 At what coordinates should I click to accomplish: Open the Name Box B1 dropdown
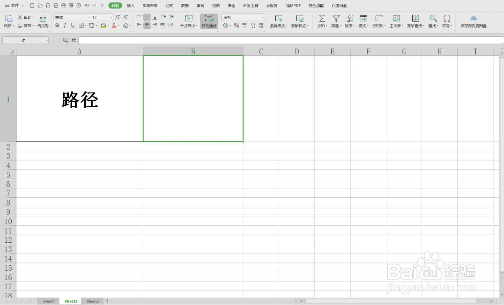pos(47,40)
